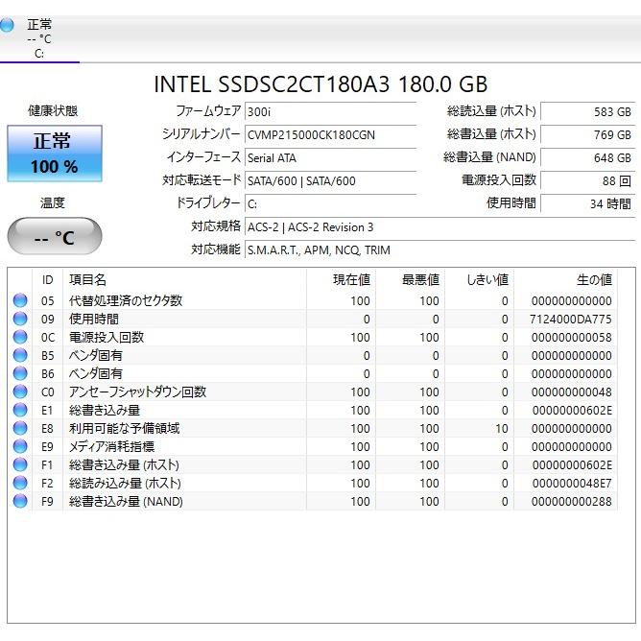Click standard field ACS-2 | ACS-2 Revision 3
The width and height of the screenshot is (641, 641).
439,226
